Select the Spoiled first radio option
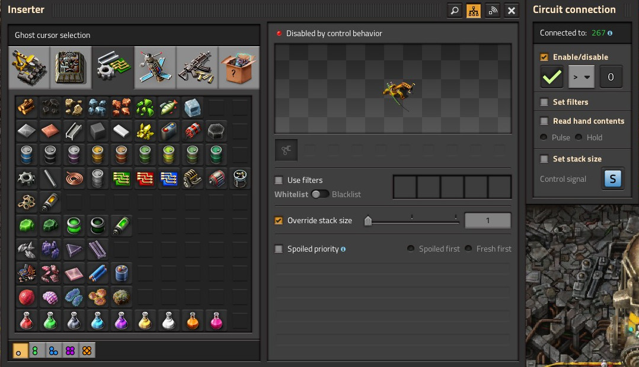The image size is (639, 367). click(411, 248)
